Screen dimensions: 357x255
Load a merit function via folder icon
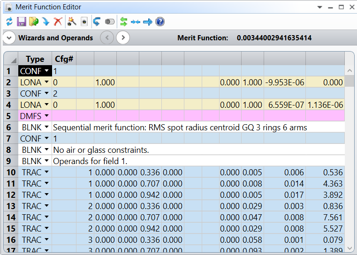click(34, 22)
